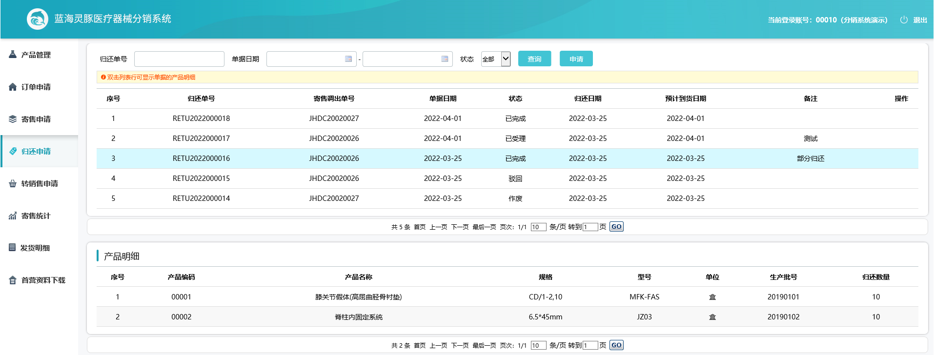Click the 首营资料下载 icon
Viewport: 934px width, 355px height.
(13, 280)
